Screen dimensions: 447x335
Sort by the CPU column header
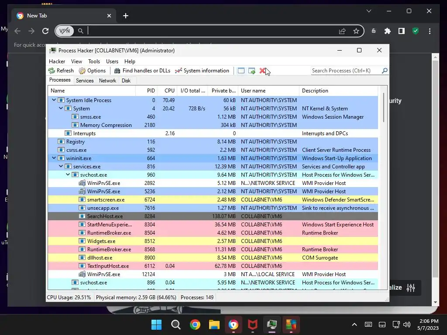tap(167, 91)
